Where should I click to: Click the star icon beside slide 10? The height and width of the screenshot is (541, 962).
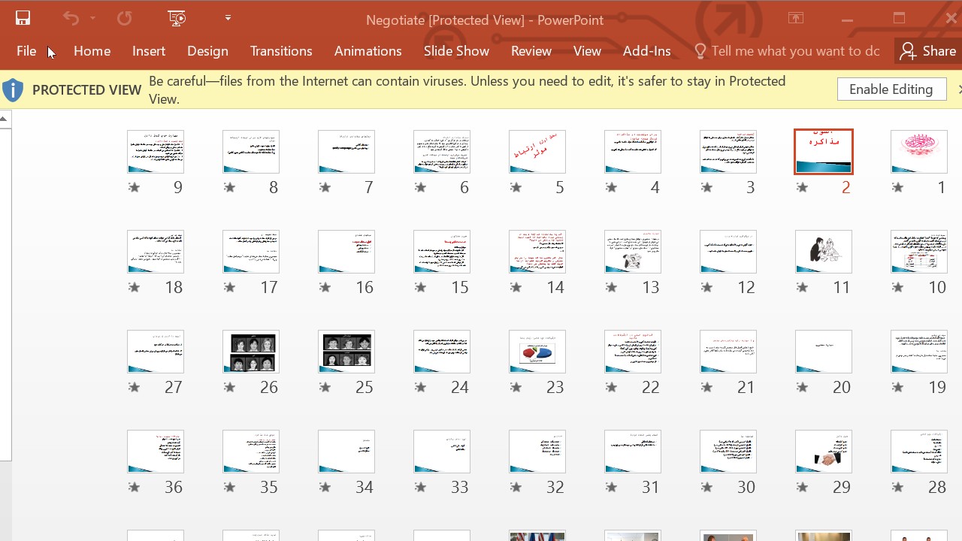(x=897, y=288)
